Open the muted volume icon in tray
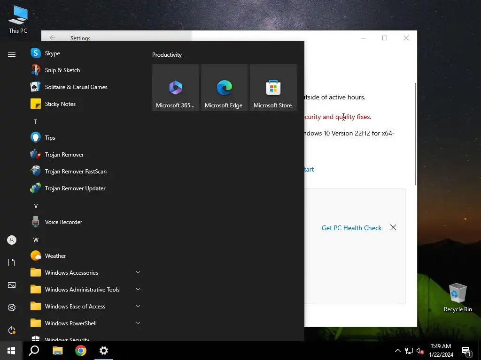The width and height of the screenshot is (481, 360). click(x=420, y=351)
